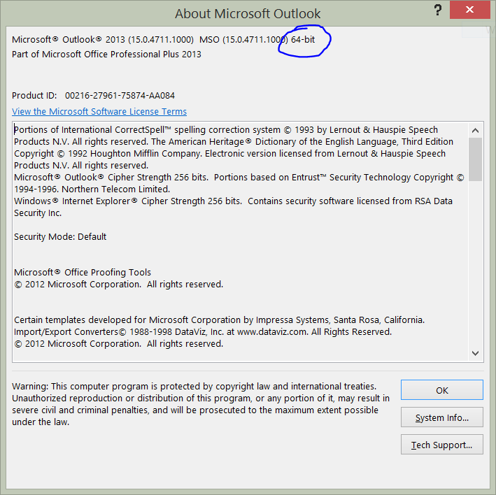Open System Info dialog
496x495 pixels.
click(442, 417)
